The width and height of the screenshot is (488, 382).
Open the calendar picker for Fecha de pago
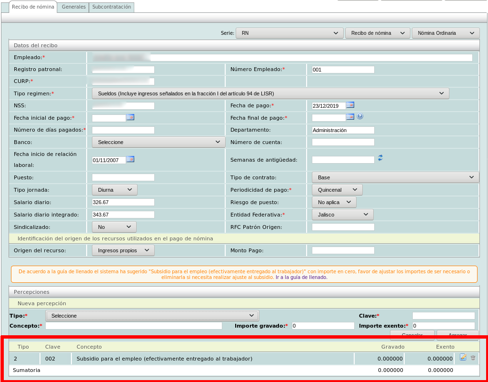(350, 105)
